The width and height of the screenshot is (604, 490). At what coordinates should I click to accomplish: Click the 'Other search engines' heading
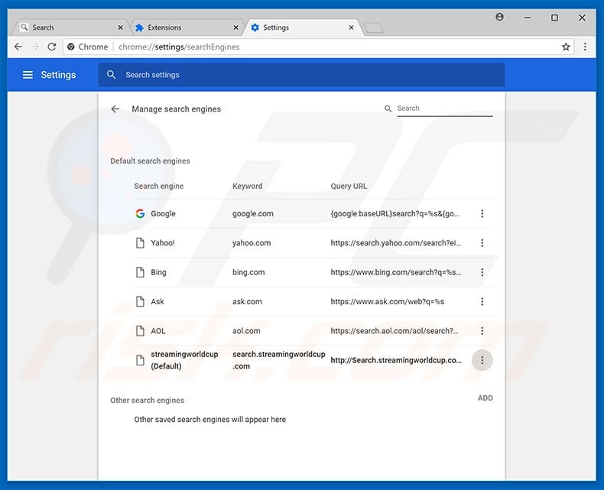click(x=147, y=401)
